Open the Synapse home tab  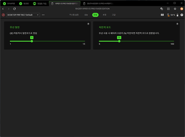pyautogui.click(x=9, y=4)
